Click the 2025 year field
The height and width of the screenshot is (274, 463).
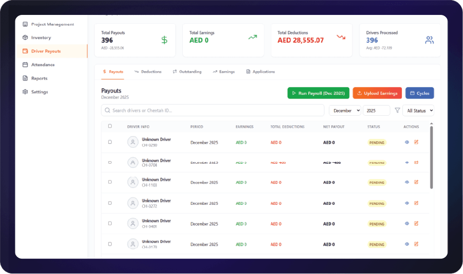coord(376,110)
